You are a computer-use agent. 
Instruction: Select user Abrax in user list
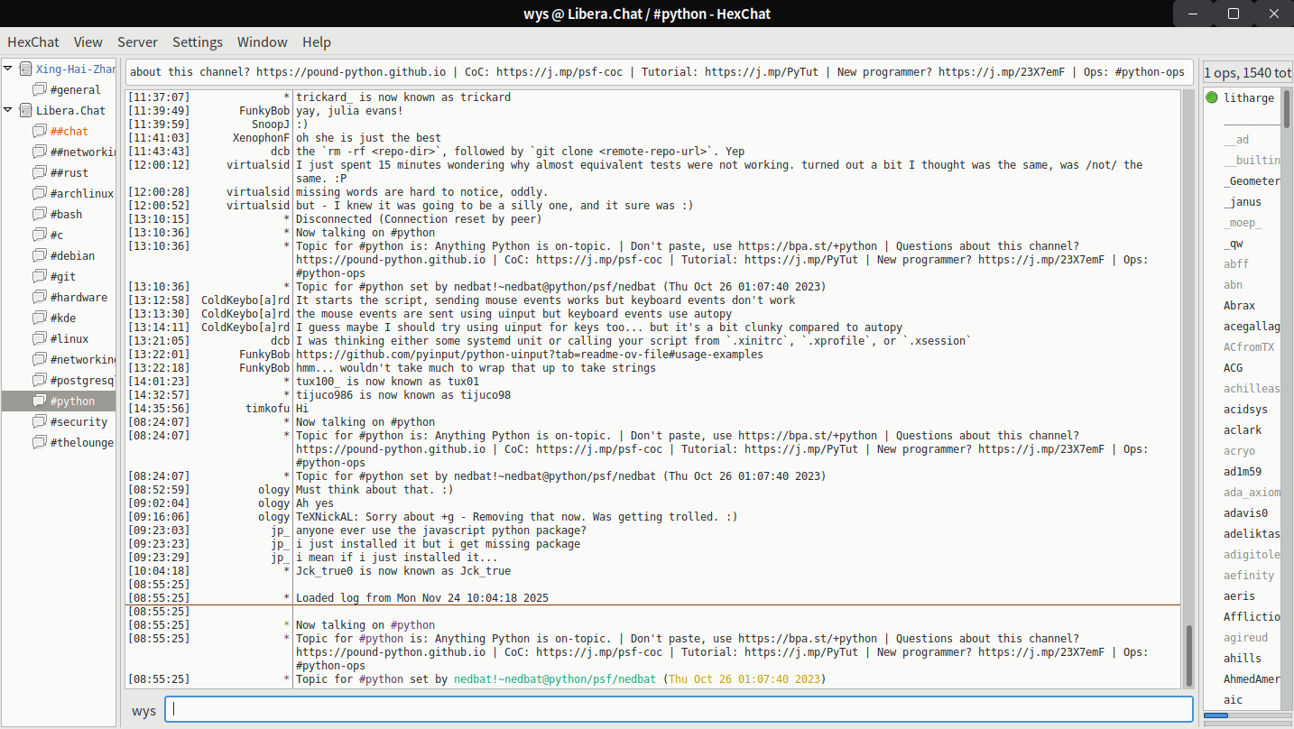1239,306
